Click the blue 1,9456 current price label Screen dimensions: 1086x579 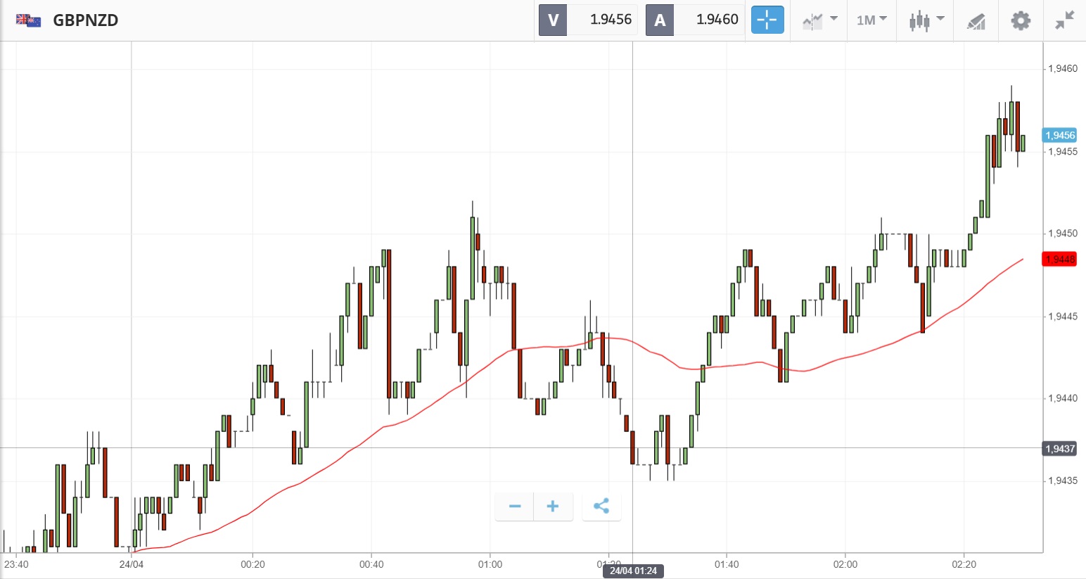(1059, 135)
